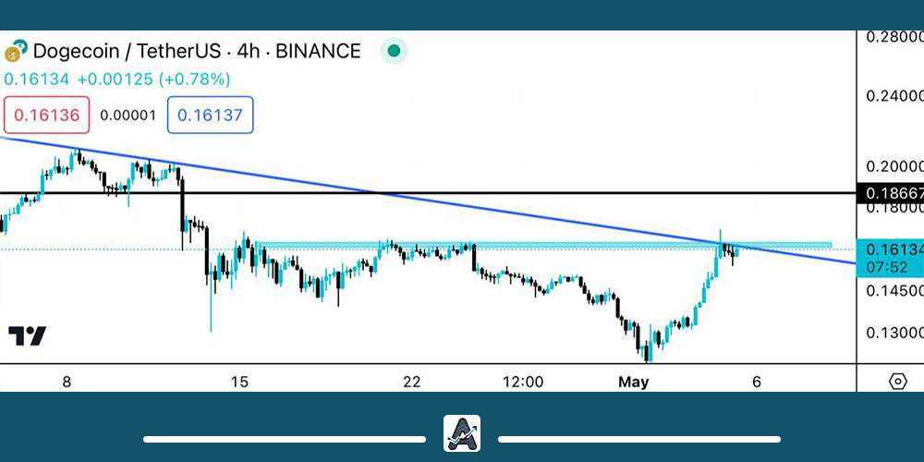
Task: Click the 8 date label on time axis
Action: point(67,382)
